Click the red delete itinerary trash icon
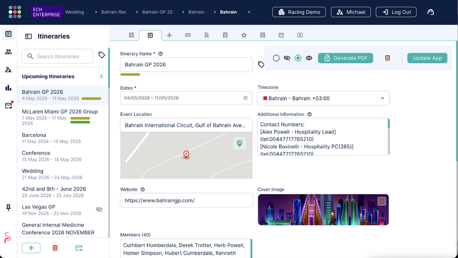The image size is (458, 258). click(388, 58)
